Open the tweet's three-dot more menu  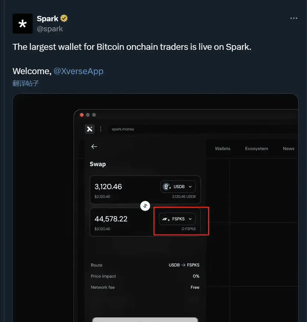pos(294,18)
